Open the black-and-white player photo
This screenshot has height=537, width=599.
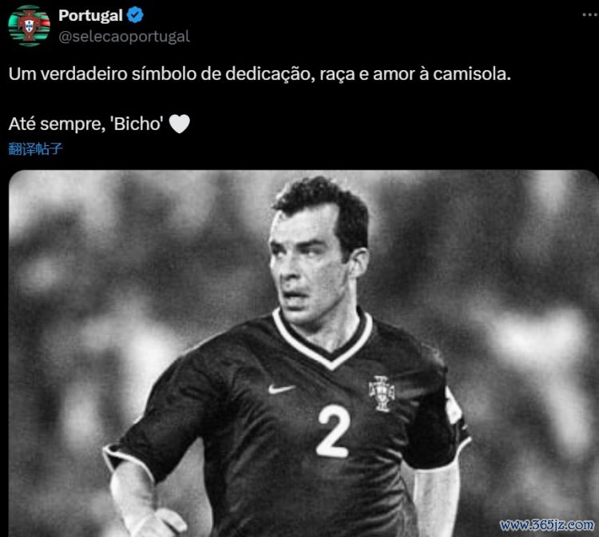click(x=303, y=353)
